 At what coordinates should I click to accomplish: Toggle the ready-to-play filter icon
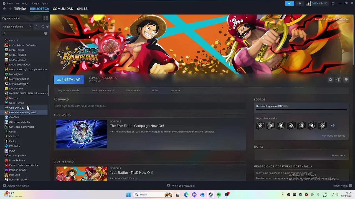(47, 27)
